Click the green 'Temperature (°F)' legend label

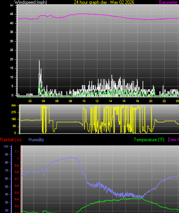[149, 140]
